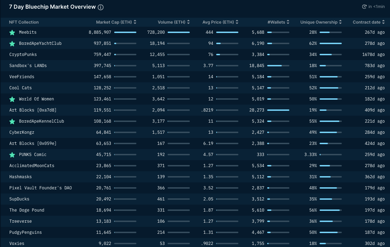
Task: Open the BoredApeYachtClub collection
Action: click(40, 43)
